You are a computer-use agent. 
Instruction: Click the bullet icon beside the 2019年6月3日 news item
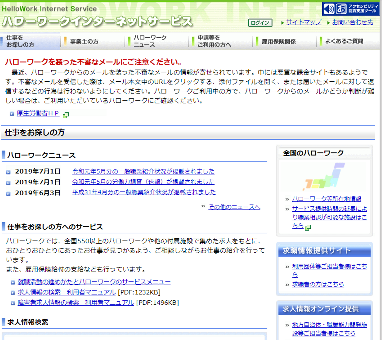pos(8,194)
